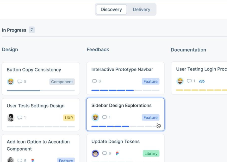Image resolution: width=227 pixels, height=162 pixels.
Task: Click comment icon on Interactive Prototype Navbar card
Action: [94, 81]
